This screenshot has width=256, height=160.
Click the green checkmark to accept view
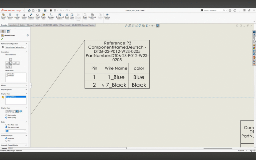tap(2, 39)
